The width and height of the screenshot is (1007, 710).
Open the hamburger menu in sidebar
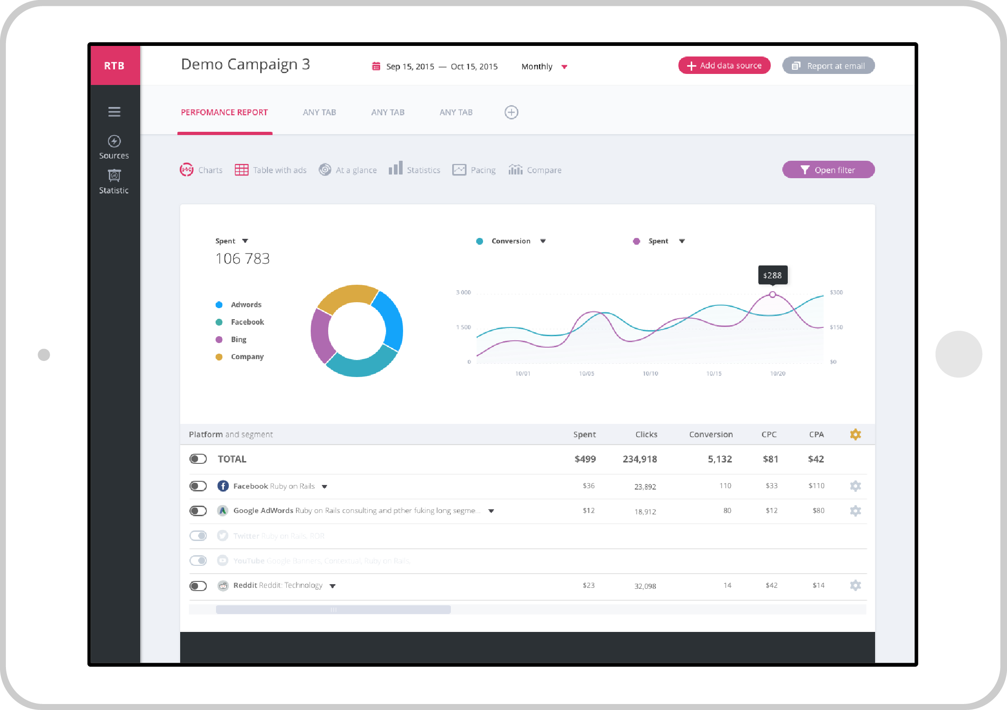pyautogui.click(x=114, y=112)
